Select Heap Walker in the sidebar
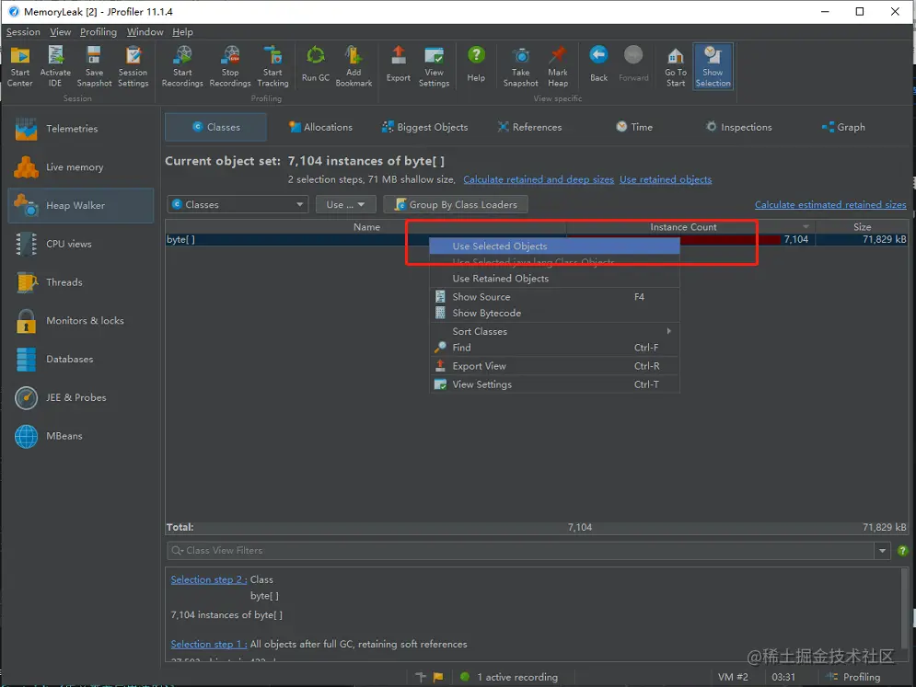Screen dimensions: 916x687 coord(81,205)
